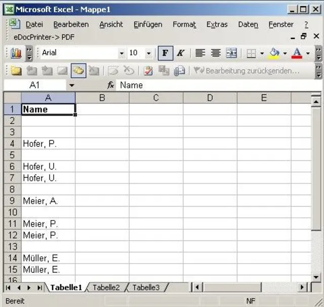Screen dimensions: 324x307
Task: Open the Arial font name dropdown
Action: pyautogui.click(x=121, y=54)
